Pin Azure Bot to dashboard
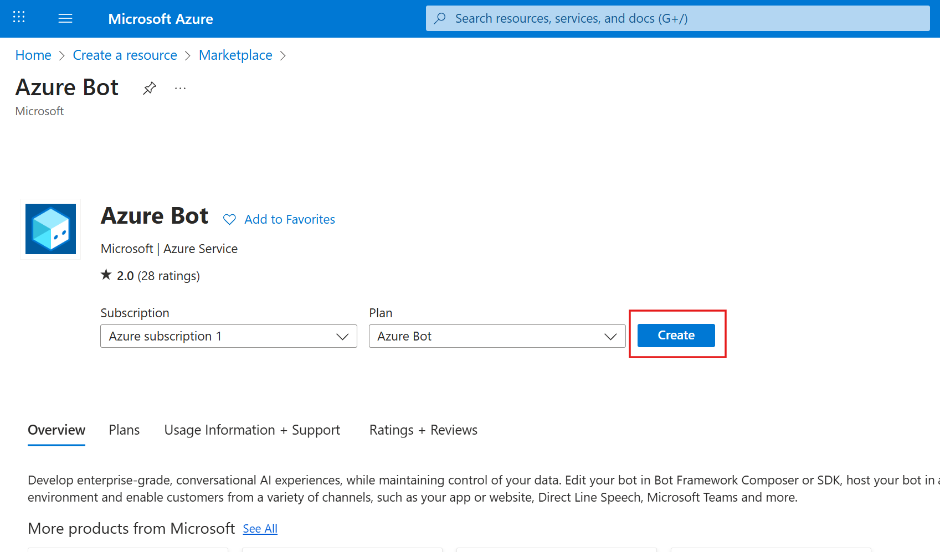This screenshot has height=552, width=940. pyautogui.click(x=149, y=88)
